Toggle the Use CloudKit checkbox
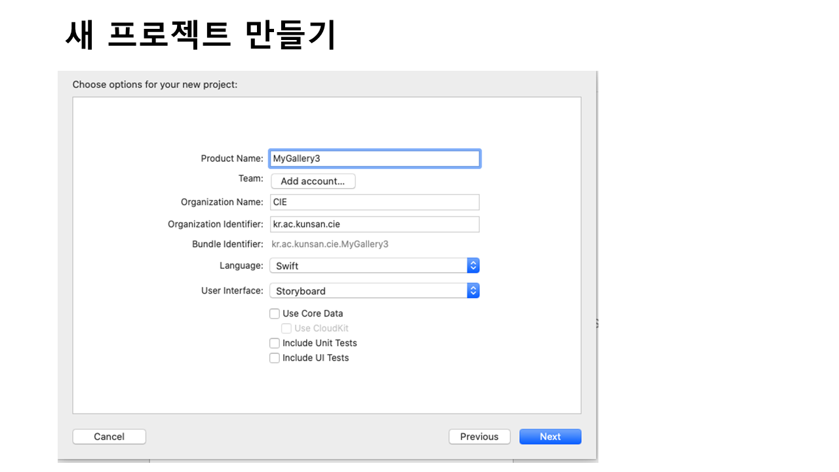Screen dimensions: 839x472 tap(286, 328)
